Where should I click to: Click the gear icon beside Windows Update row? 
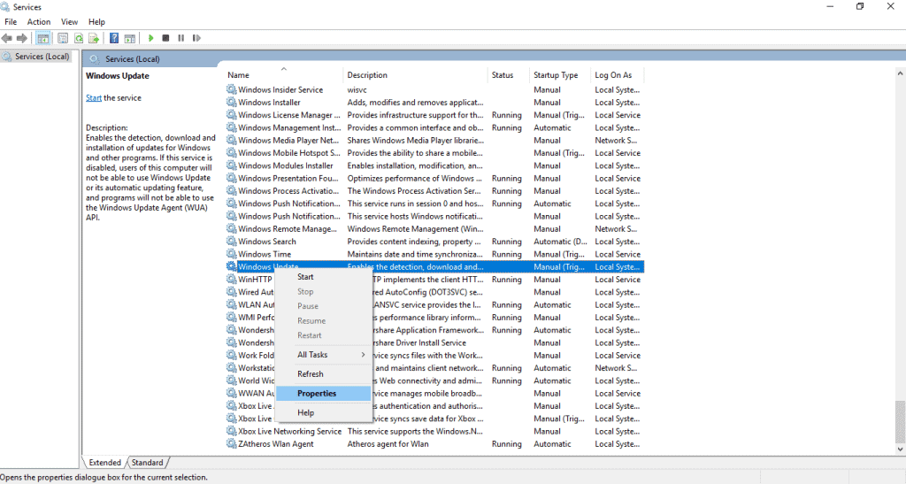tap(231, 267)
